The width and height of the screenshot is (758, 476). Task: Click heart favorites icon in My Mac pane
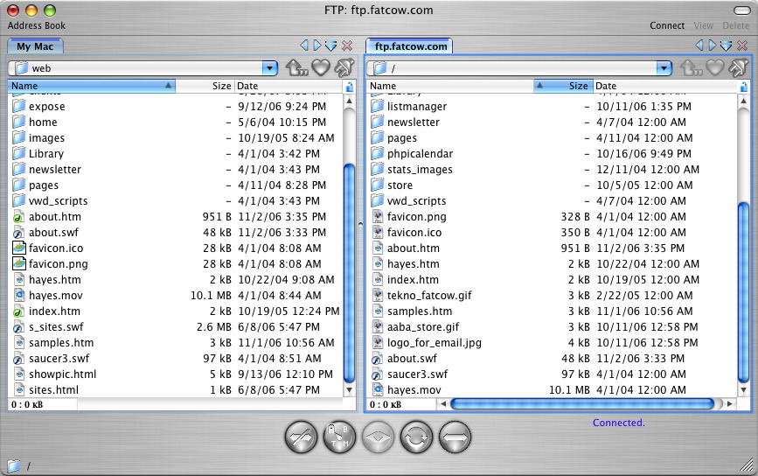coord(321,67)
